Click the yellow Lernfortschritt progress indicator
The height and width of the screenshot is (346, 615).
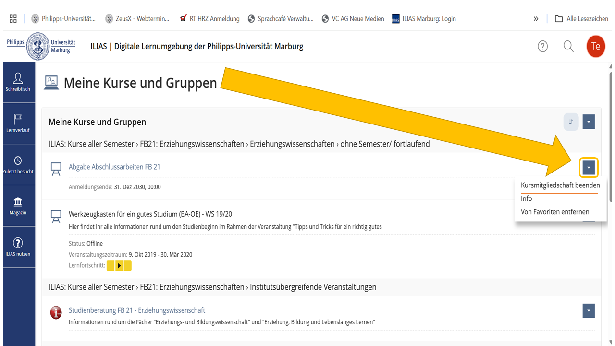pyautogui.click(x=119, y=266)
